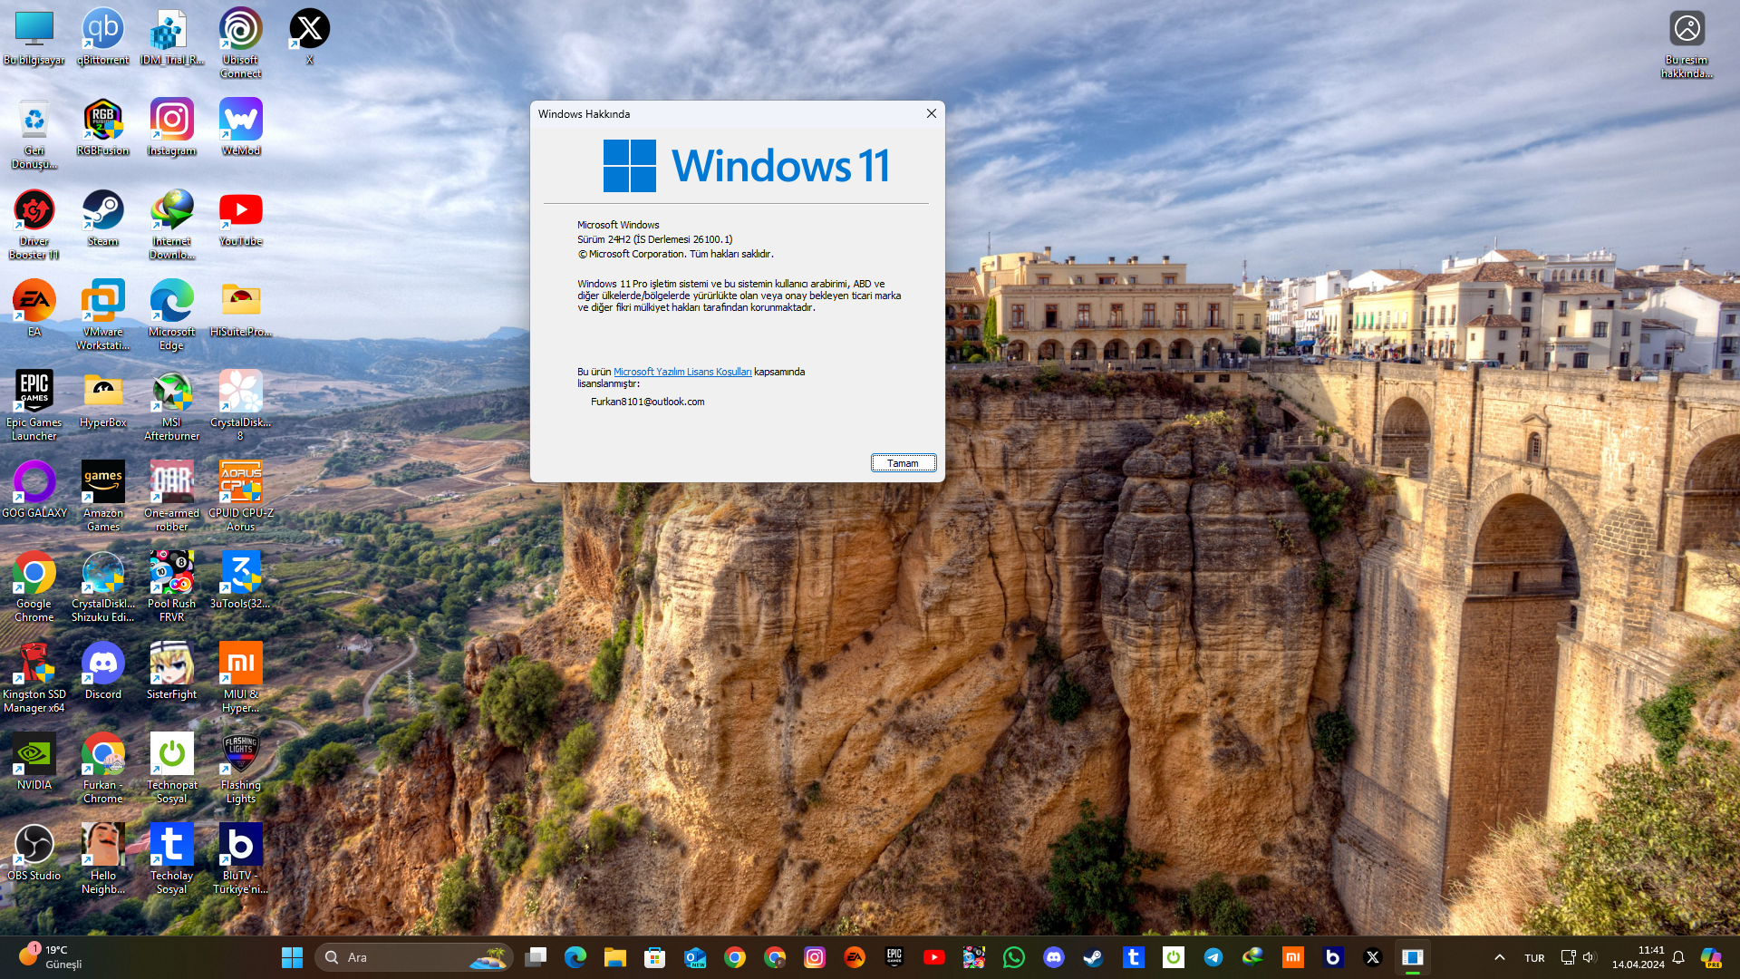
Task: Click the Windows Start button
Action: click(292, 957)
